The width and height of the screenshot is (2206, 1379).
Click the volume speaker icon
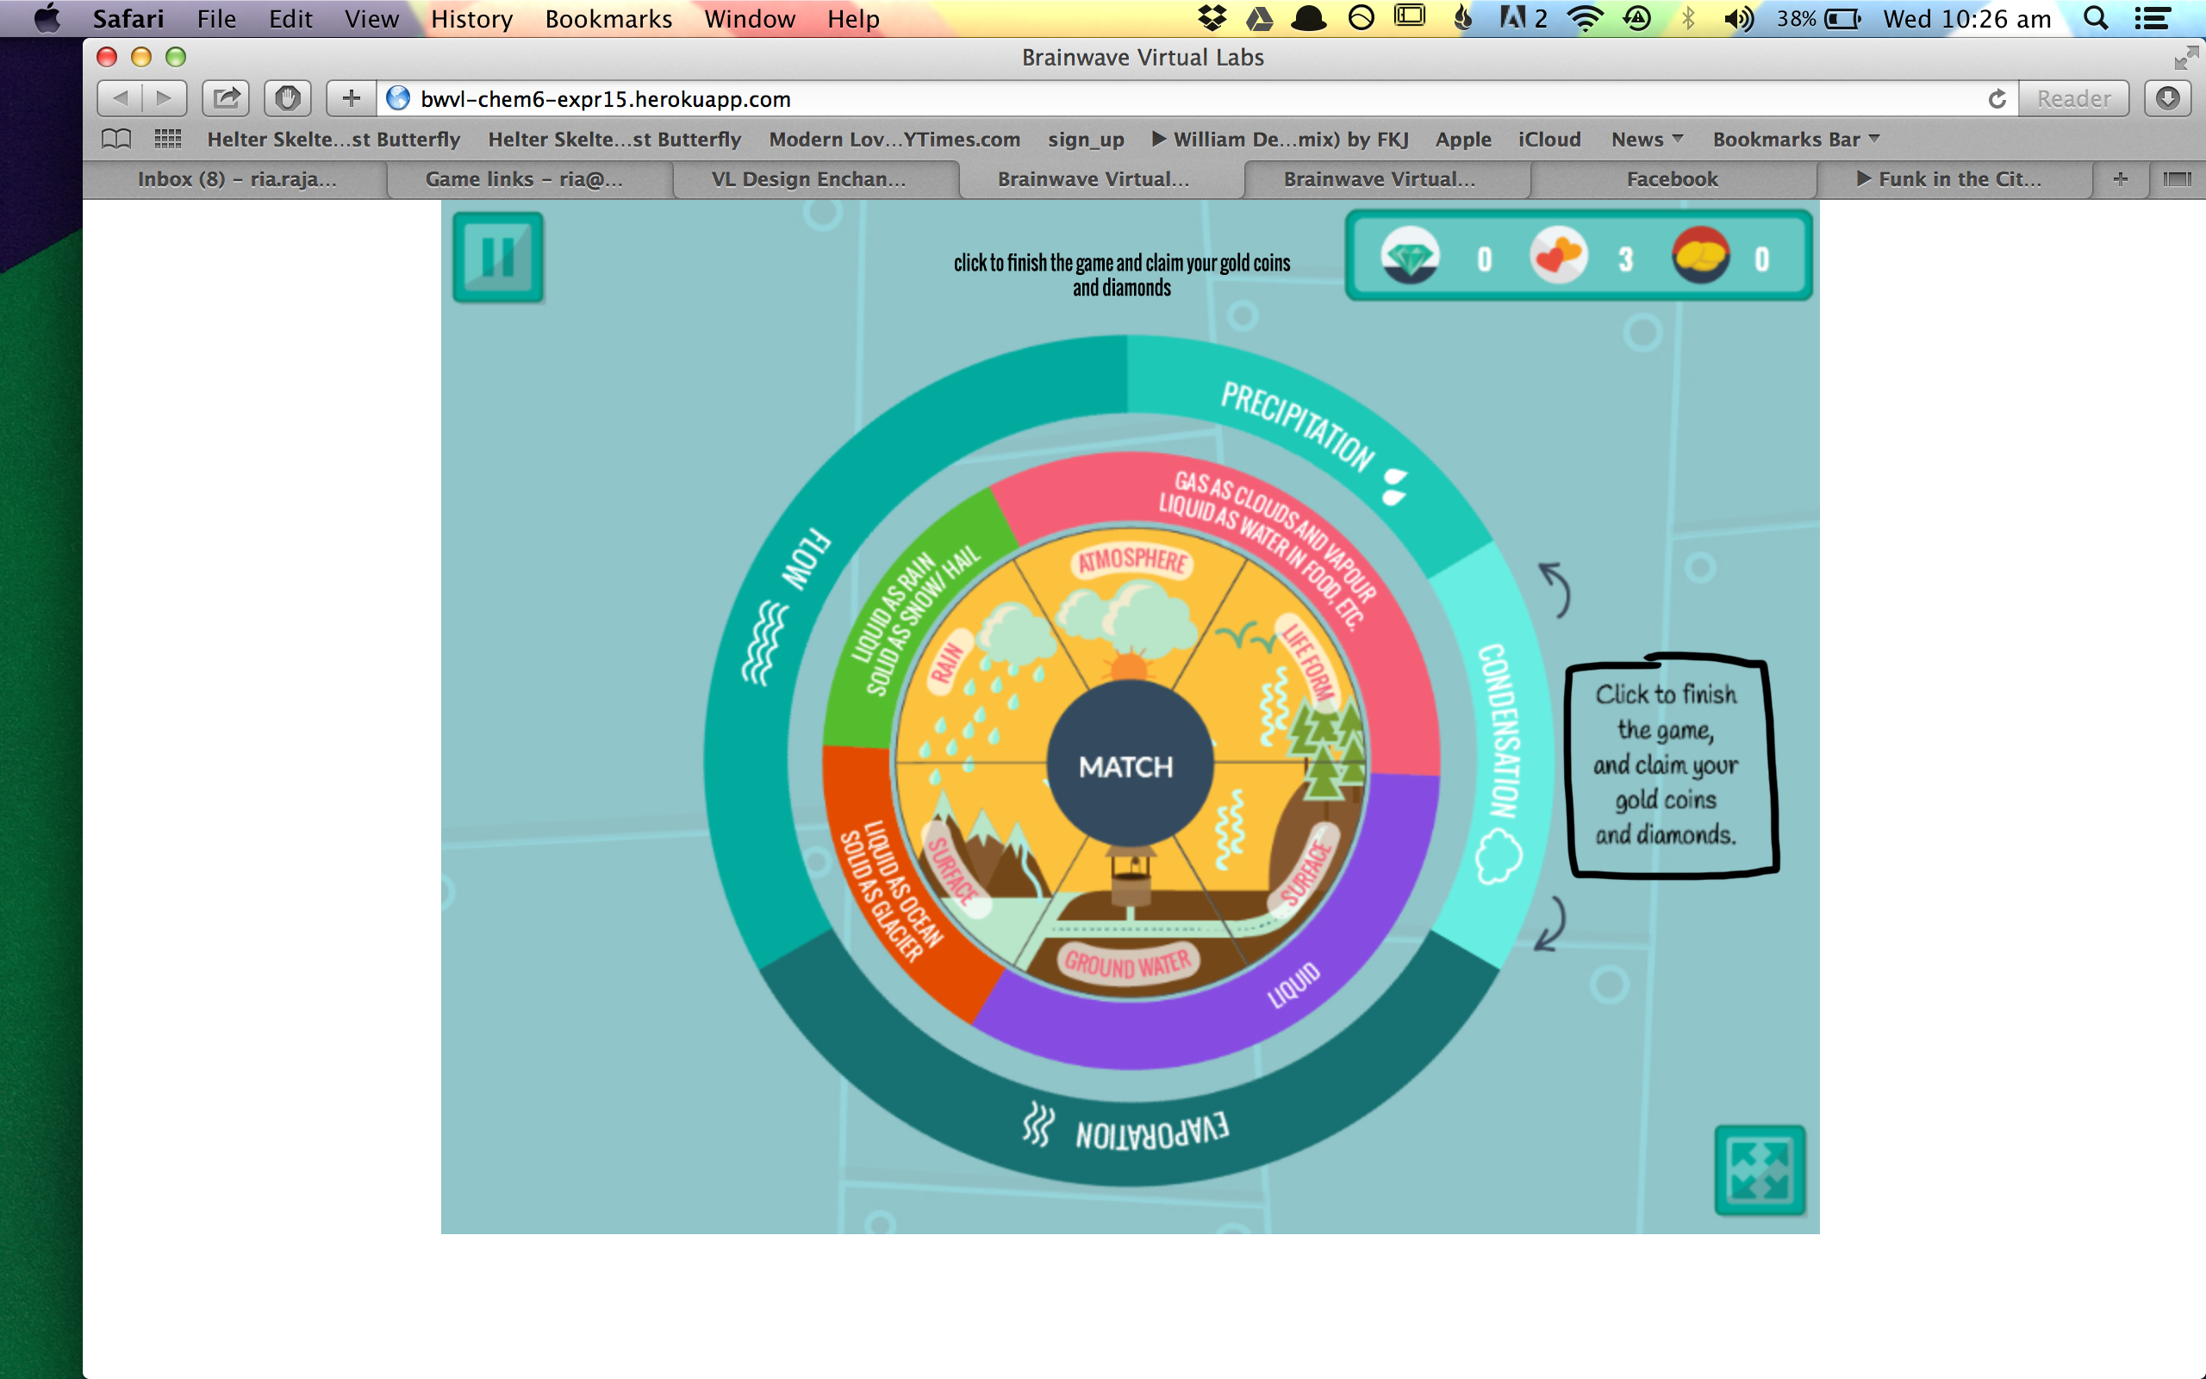point(1739,18)
